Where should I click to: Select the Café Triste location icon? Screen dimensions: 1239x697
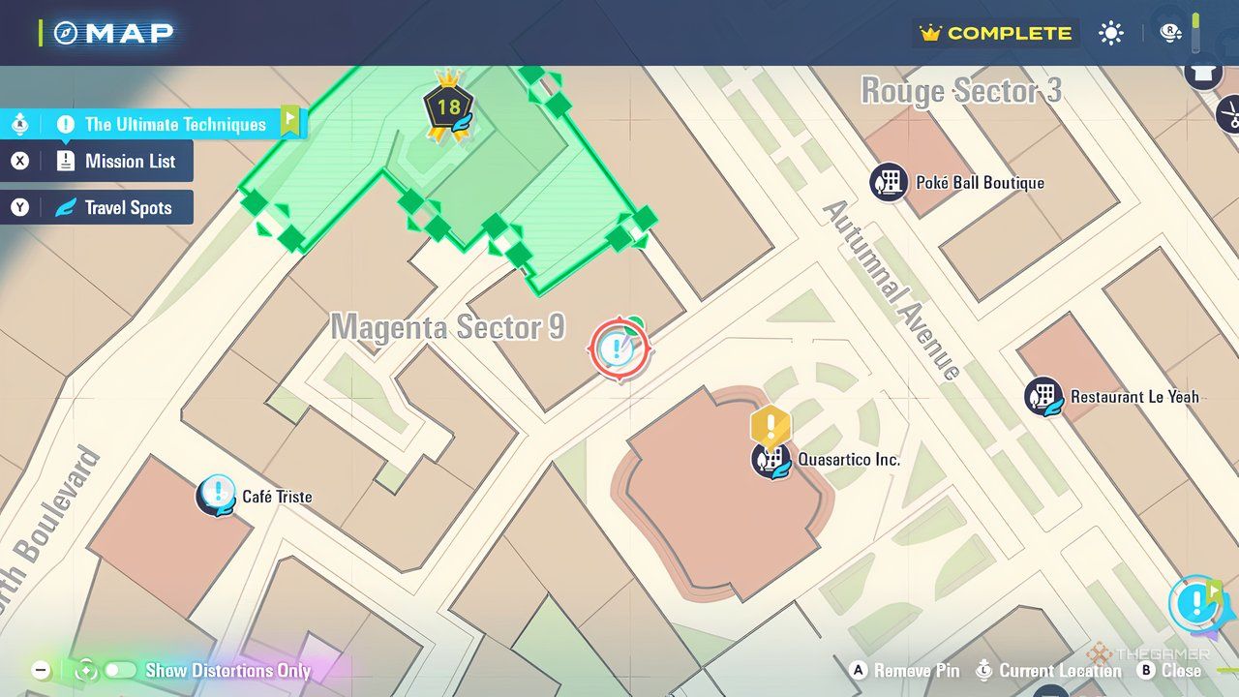pos(217,496)
